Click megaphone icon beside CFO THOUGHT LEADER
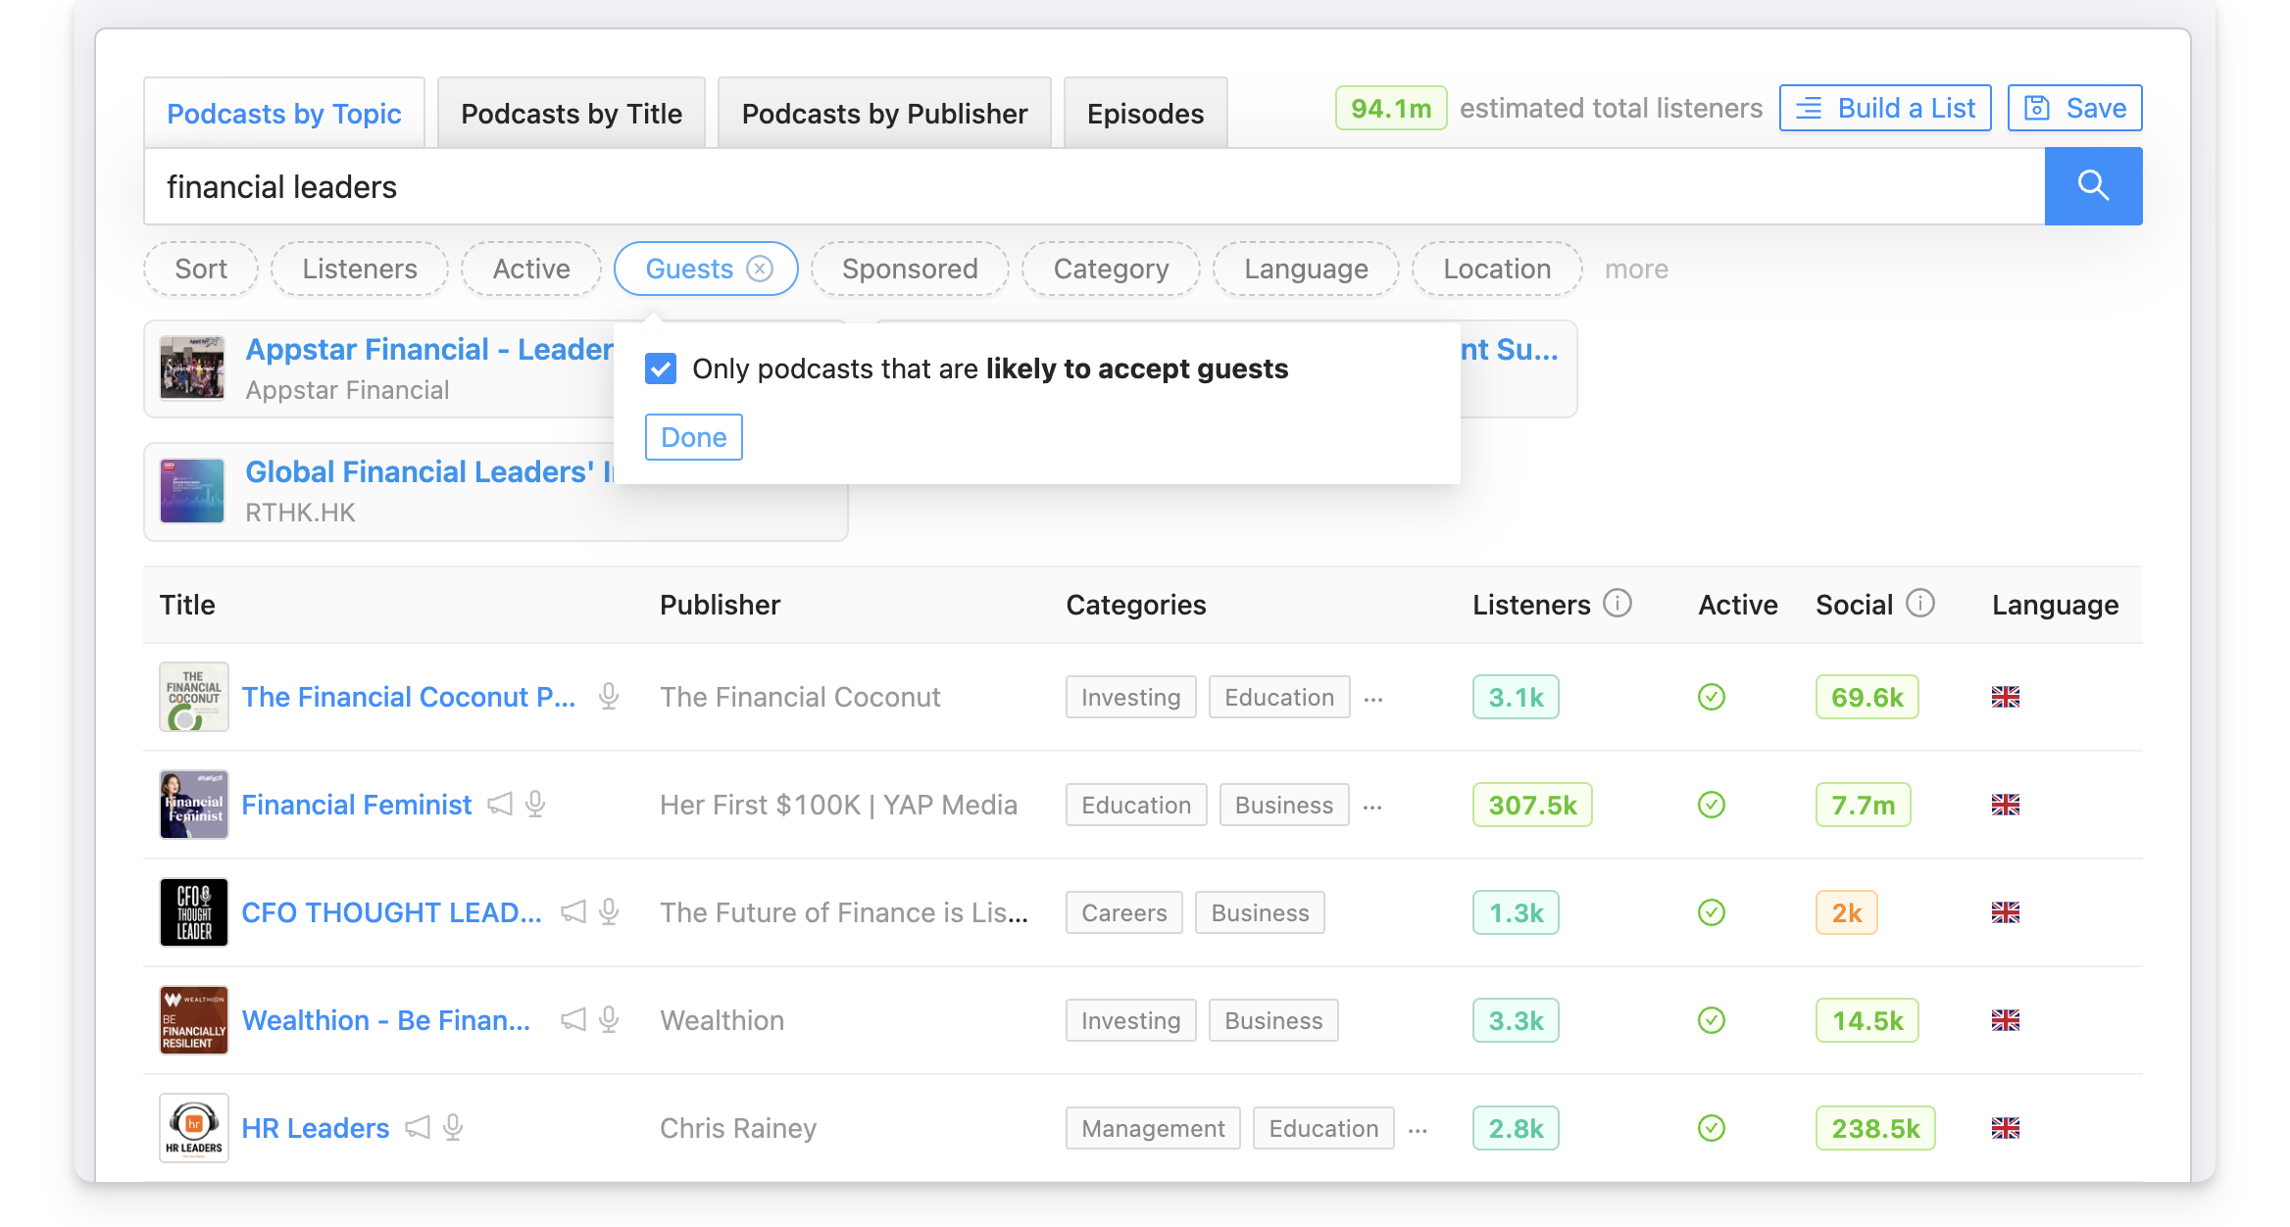The width and height of the screenshot is (2290, 1227). [573, 912]
